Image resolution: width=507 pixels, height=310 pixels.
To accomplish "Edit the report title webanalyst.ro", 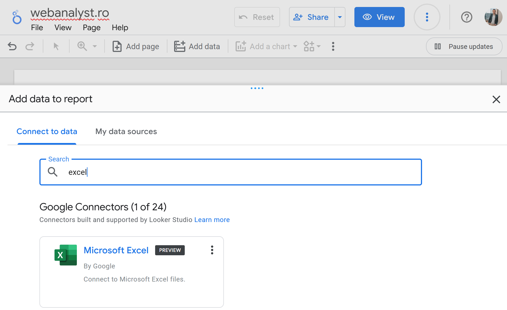I will tap(70, 13).
